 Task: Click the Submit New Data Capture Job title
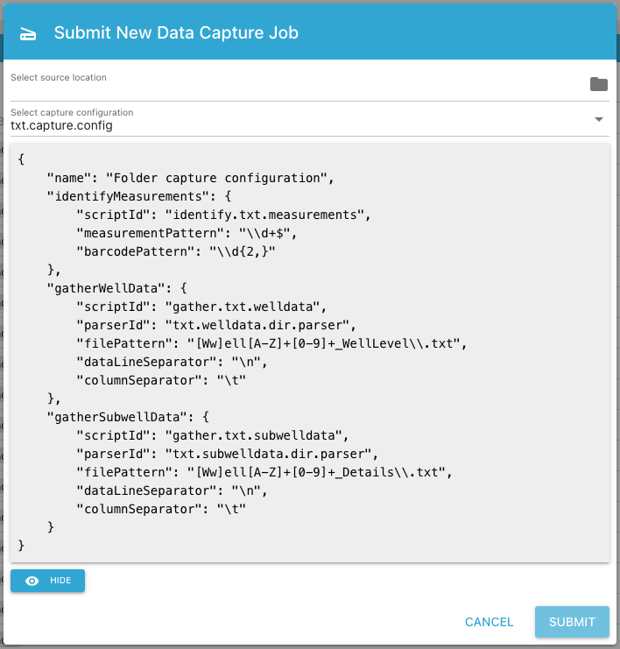point(176,33)
